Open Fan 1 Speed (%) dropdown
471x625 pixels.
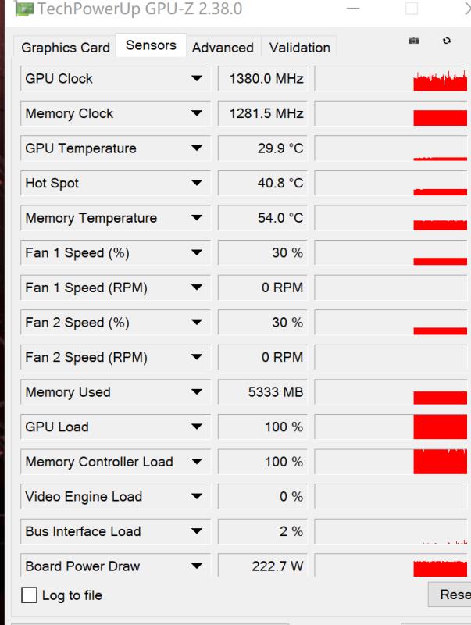click(x=197, y=253)
